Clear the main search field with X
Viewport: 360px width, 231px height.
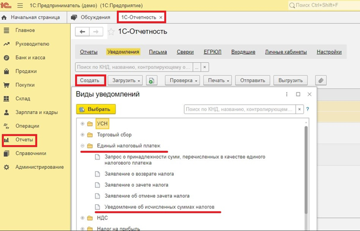[x=205, y=67]
